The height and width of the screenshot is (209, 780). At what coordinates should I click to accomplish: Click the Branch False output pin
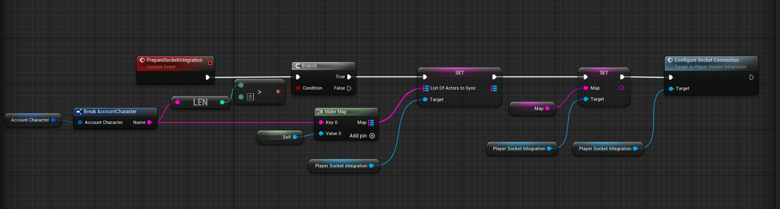(349, 88)
